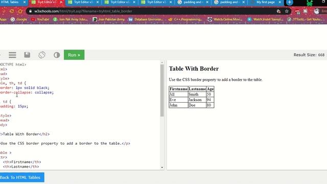Reload the page with the refresh icon
This screenshot has height=184, width=327.
point(12,11)
